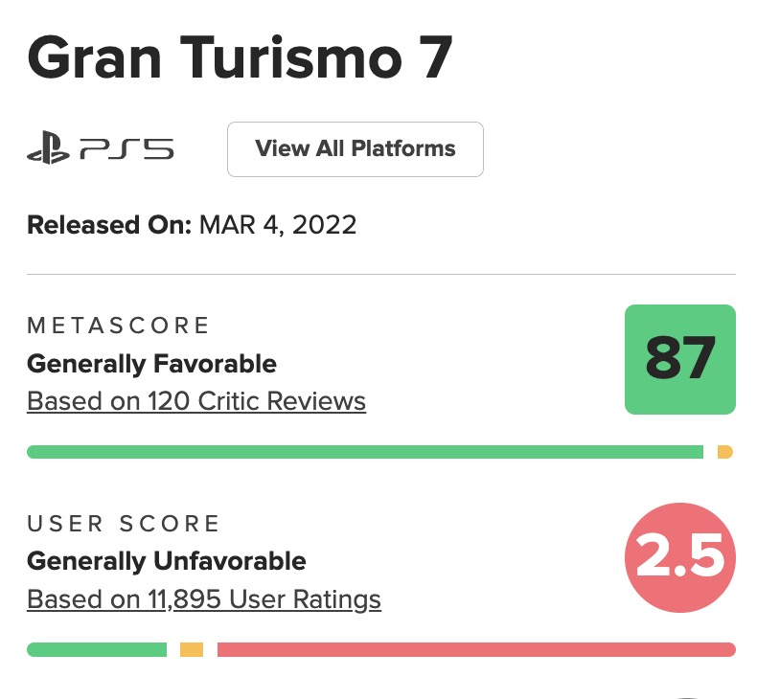This screenshot has width=757, height=699.
Task: Open the View All Platforms button
Action: click(x=355, y=149)
